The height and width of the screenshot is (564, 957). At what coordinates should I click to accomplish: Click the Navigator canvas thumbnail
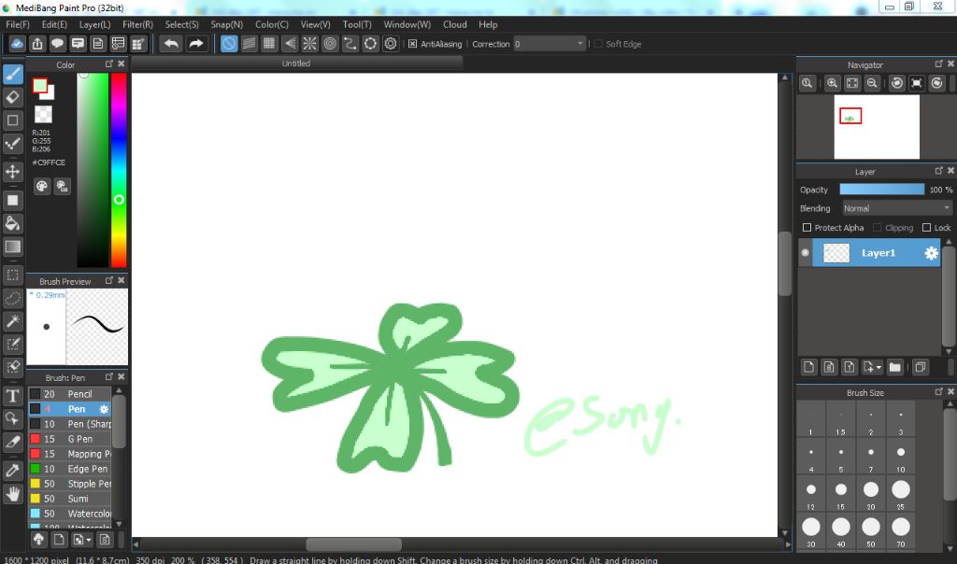877,127
